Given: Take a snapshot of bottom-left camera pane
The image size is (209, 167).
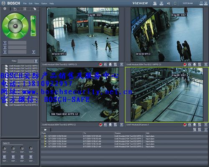Looking at the screenshot, I should click(x=105, y=124).
